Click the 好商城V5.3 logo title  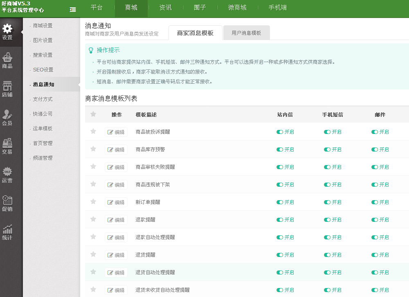click(16, 4)
